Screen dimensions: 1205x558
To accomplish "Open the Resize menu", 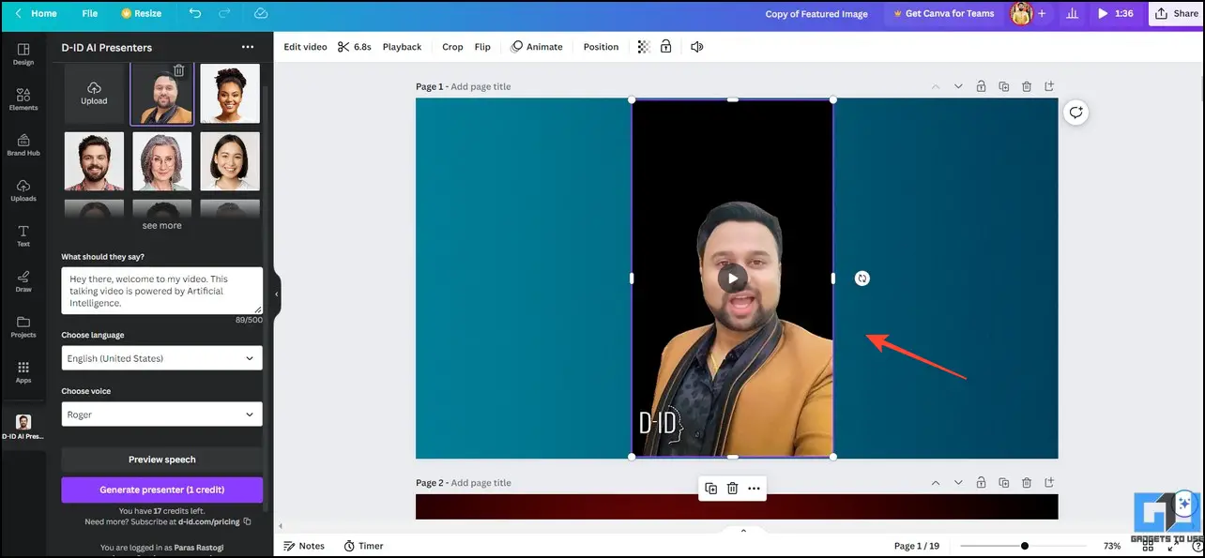I will (x=142, y=14).
